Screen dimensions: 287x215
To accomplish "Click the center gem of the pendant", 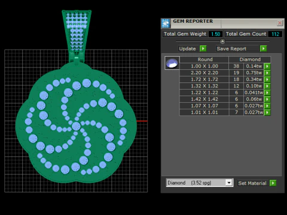I will click(76, 126).
